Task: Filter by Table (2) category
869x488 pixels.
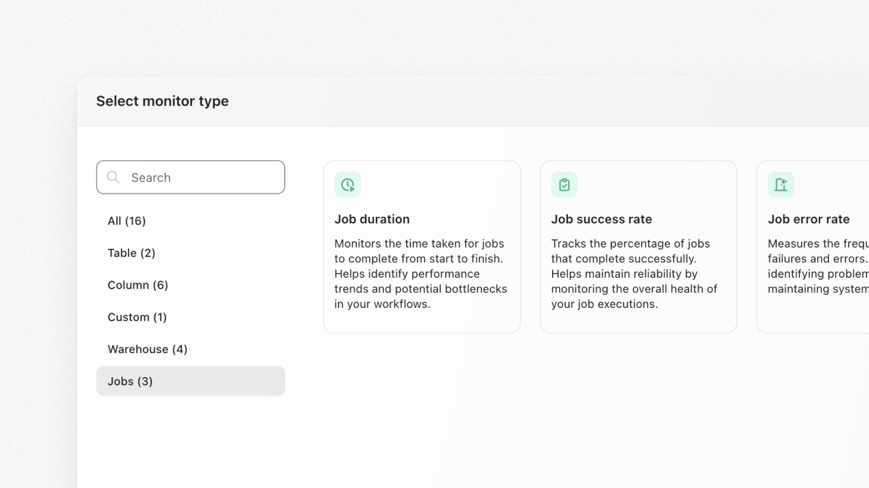Action: (x=132, y=253)
